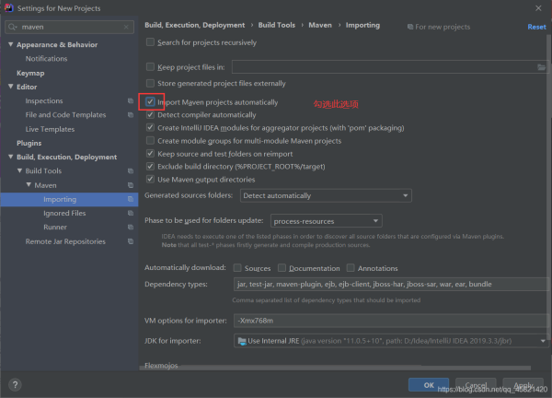Click the copy icon beside File and Code Templates
The width and height of the screenshot is (552, 398).
pyautogui.click(x=131, y=115)
